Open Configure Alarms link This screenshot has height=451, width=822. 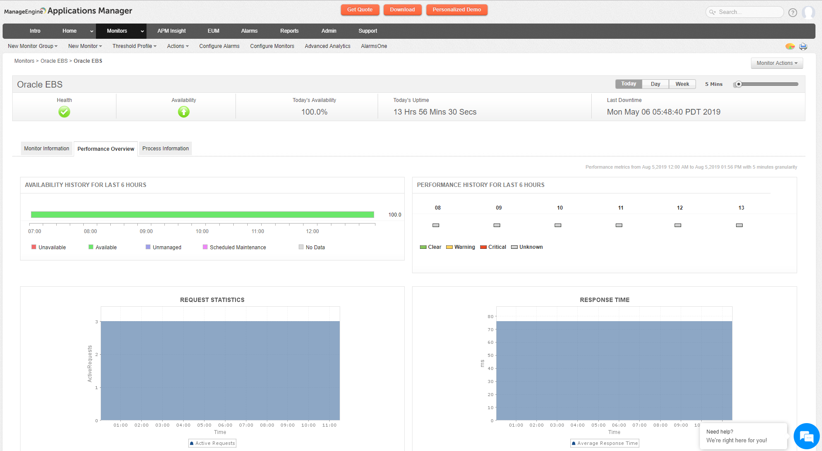click(x=219, y=46)
